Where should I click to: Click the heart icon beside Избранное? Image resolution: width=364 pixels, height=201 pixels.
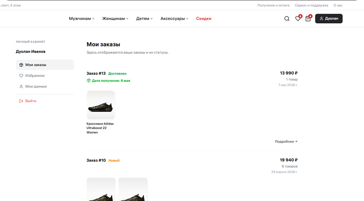tap(21, 76)
